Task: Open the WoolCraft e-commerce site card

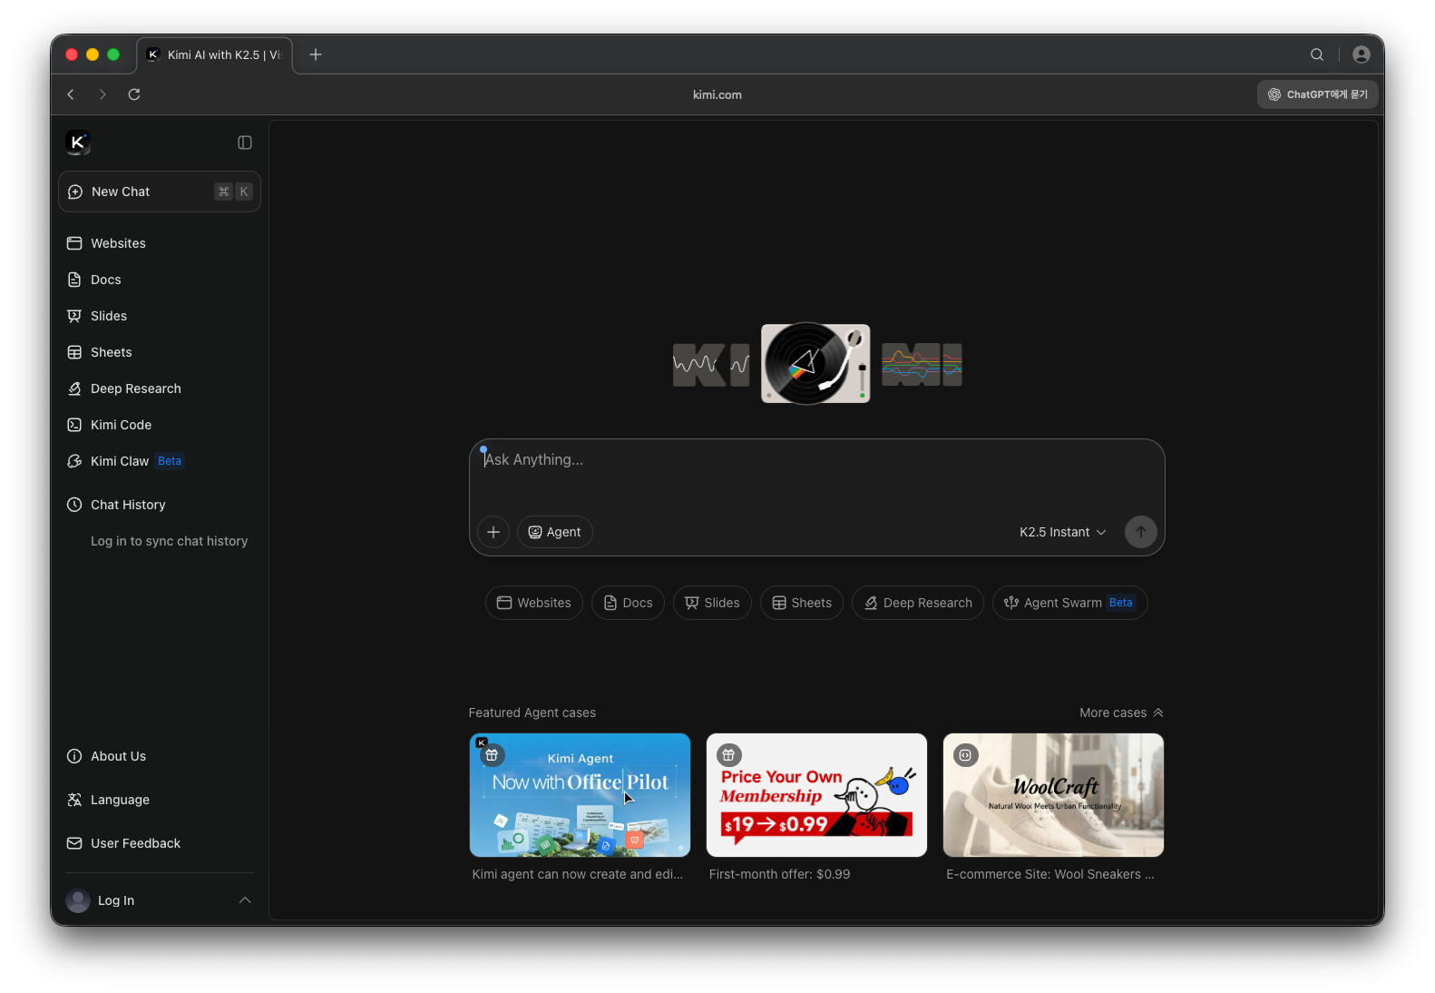Action: pyautogui.click(x=1053, y=795)
